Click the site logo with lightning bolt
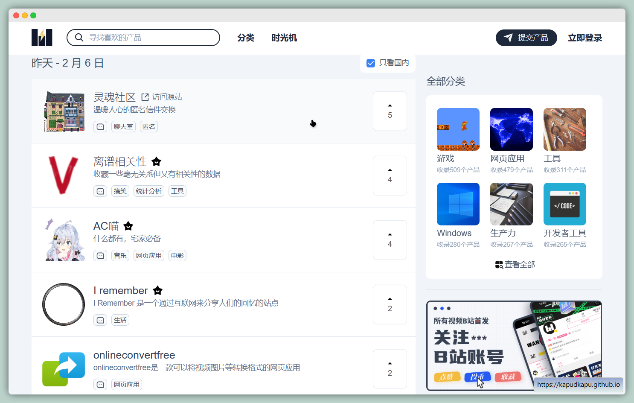Viewport: 634px width, 403px height. (x=42, y=38)
